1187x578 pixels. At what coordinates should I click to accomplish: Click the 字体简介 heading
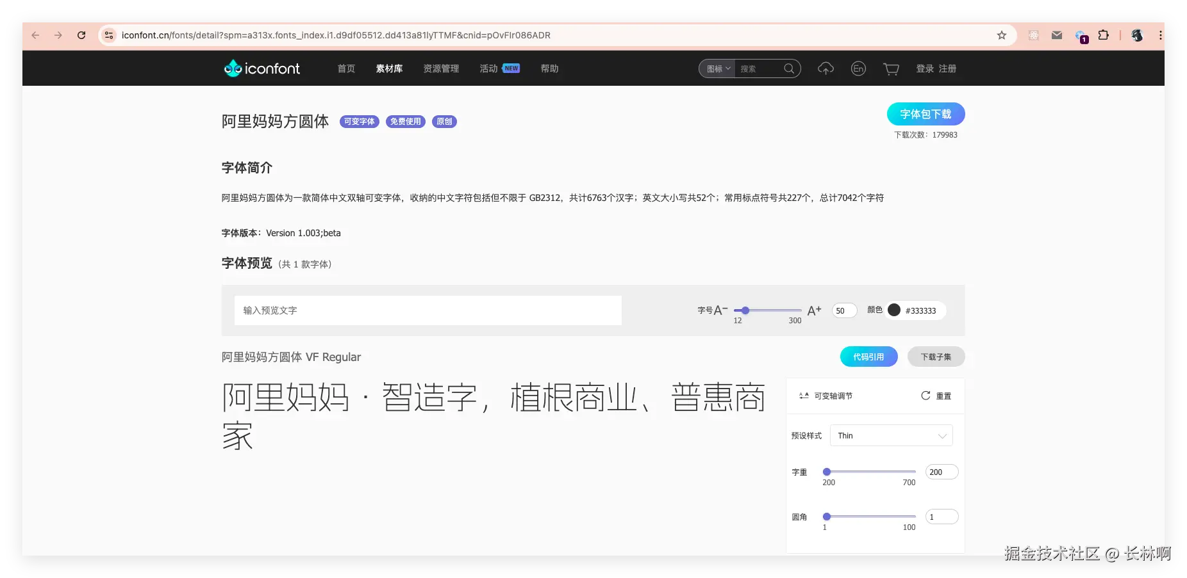pos(247,168)
